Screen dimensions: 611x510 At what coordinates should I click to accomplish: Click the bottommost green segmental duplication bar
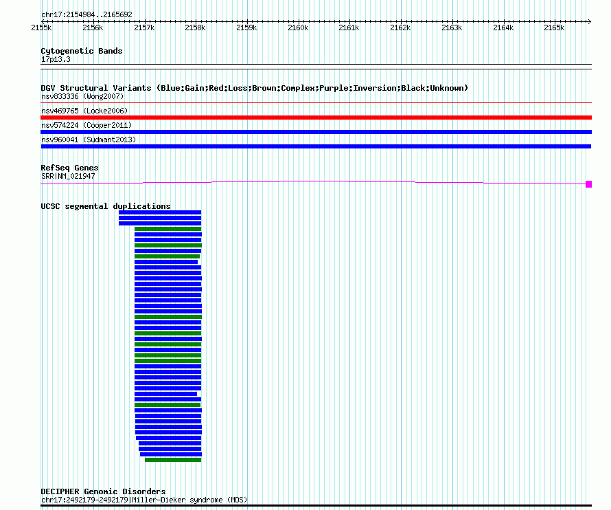coord(173,460)
